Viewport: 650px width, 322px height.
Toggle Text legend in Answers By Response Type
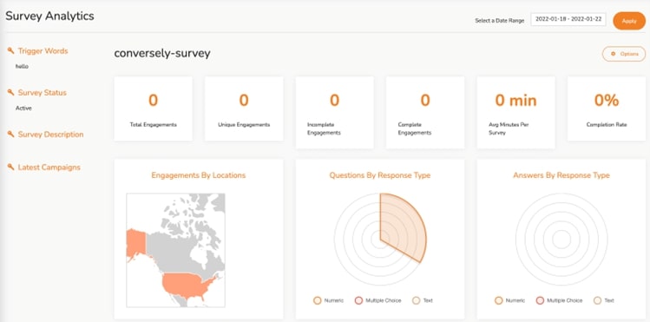604,300
